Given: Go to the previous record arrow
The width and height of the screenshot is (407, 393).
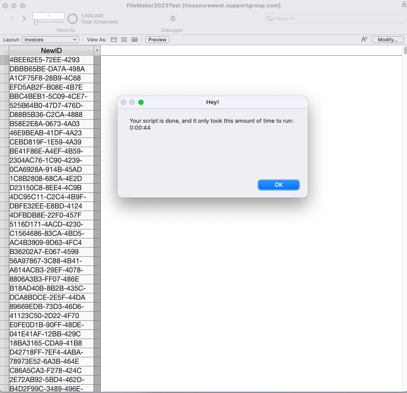Looking at the screenshot, I should click(x=11, y=18).
